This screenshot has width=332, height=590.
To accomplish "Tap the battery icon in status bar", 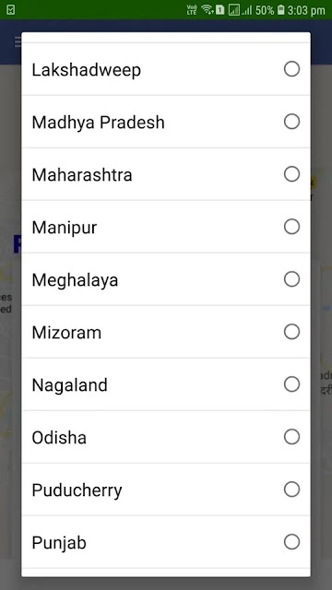I will pyautogui.click(x=280, y=10).
